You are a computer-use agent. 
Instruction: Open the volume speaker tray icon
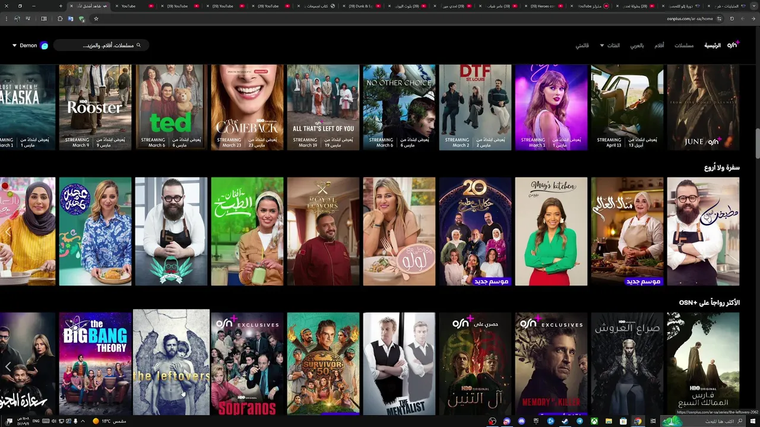54,421
